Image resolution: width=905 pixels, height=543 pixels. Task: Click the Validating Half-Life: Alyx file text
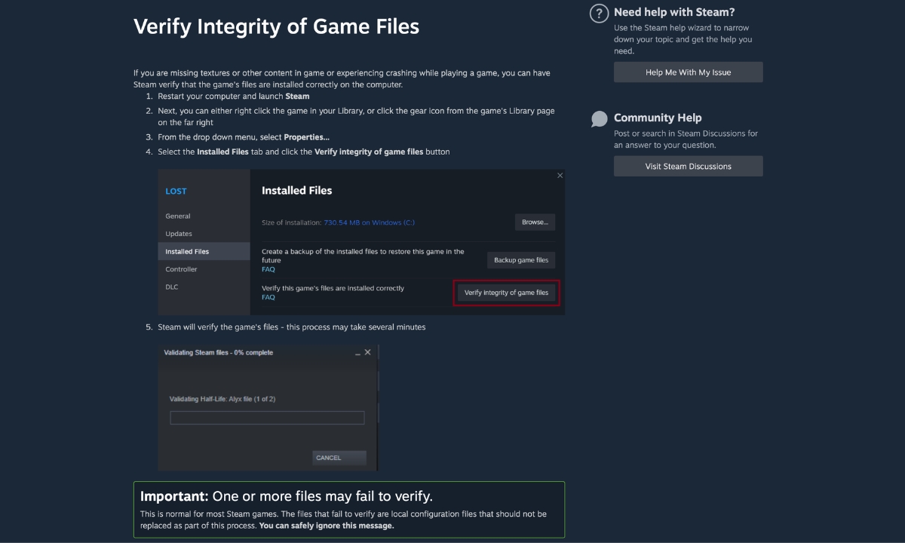pyautogui.click(x=222, y=399)
